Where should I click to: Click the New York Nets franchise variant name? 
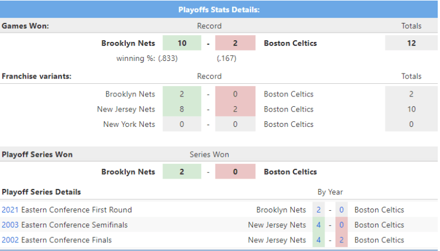point(129,124)
